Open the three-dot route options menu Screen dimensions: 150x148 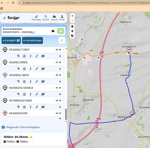click(62, 40)
